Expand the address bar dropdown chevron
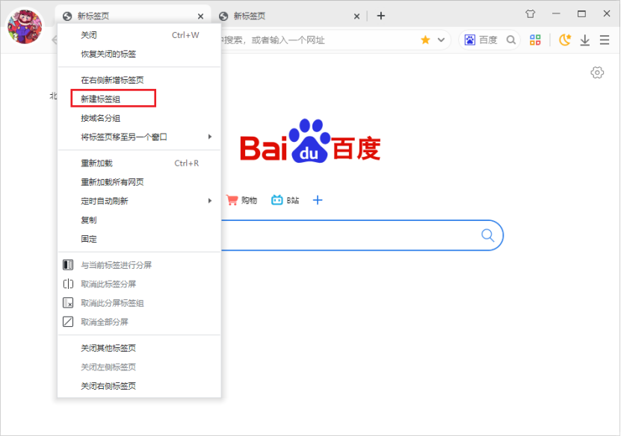The width and height of the screenshot is (621, 436). tap(441, 40)
